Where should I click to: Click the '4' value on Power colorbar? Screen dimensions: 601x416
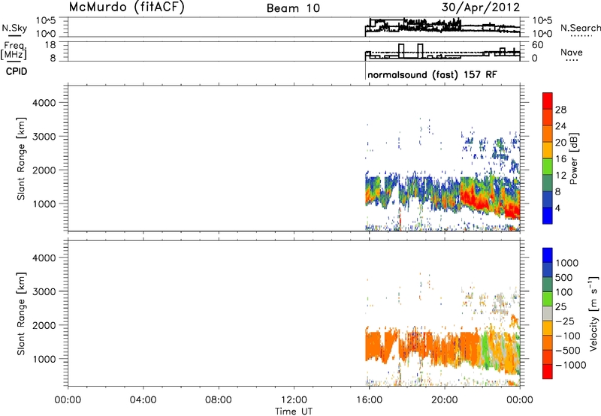pos(557,208)
